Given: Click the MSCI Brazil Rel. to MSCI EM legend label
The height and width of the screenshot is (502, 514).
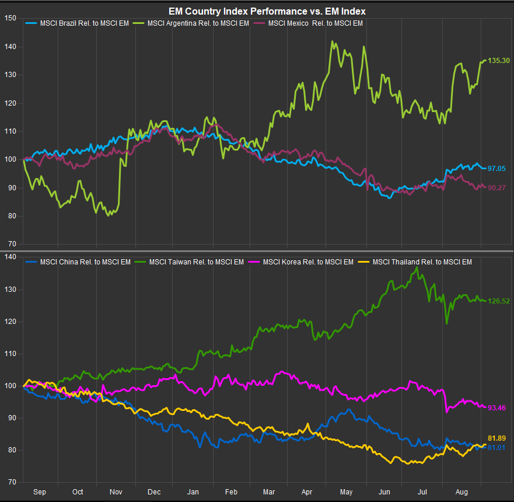Looking at the screenshot, I should pos(84,23).
